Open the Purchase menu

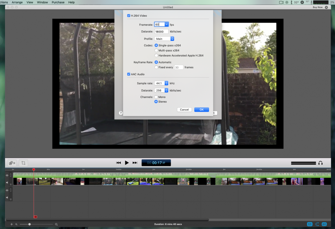pos(58,2)
